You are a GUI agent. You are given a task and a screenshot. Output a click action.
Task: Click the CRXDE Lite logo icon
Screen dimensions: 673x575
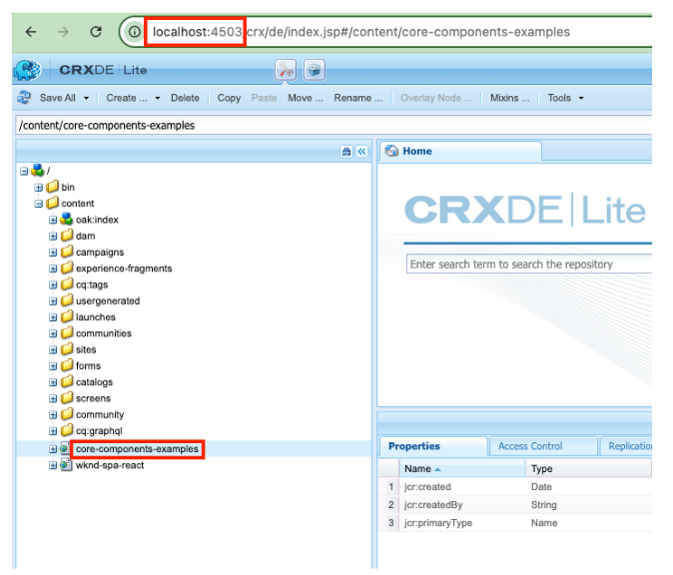[28, 70]
